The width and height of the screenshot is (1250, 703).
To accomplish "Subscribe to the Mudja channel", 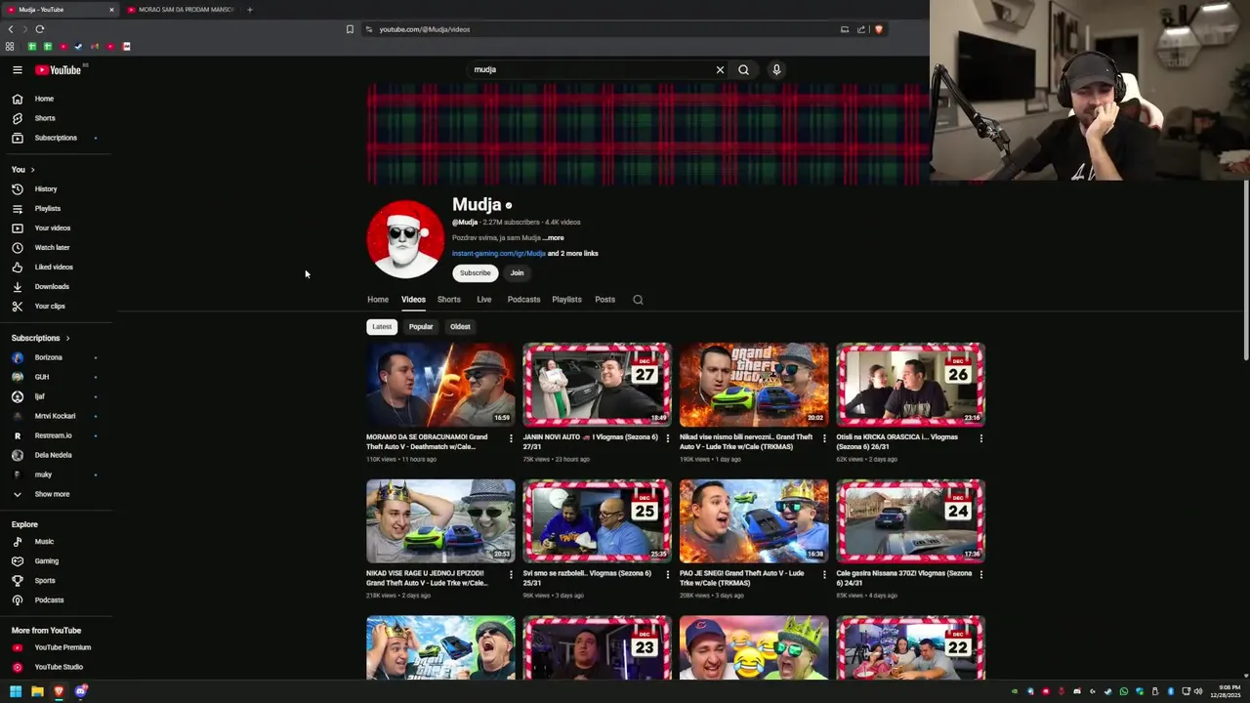I will [476, 273].
